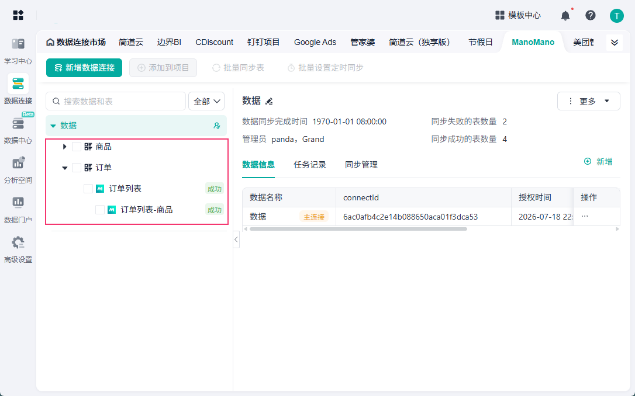Screen dimensions: 635x396
Task: Check the 订单 checkbox
Action: click(x=77, y=168)
